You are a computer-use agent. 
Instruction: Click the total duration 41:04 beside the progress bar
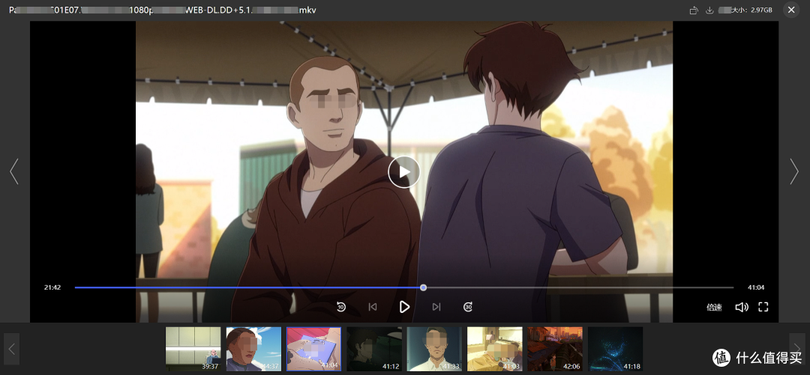click(756, 287)
